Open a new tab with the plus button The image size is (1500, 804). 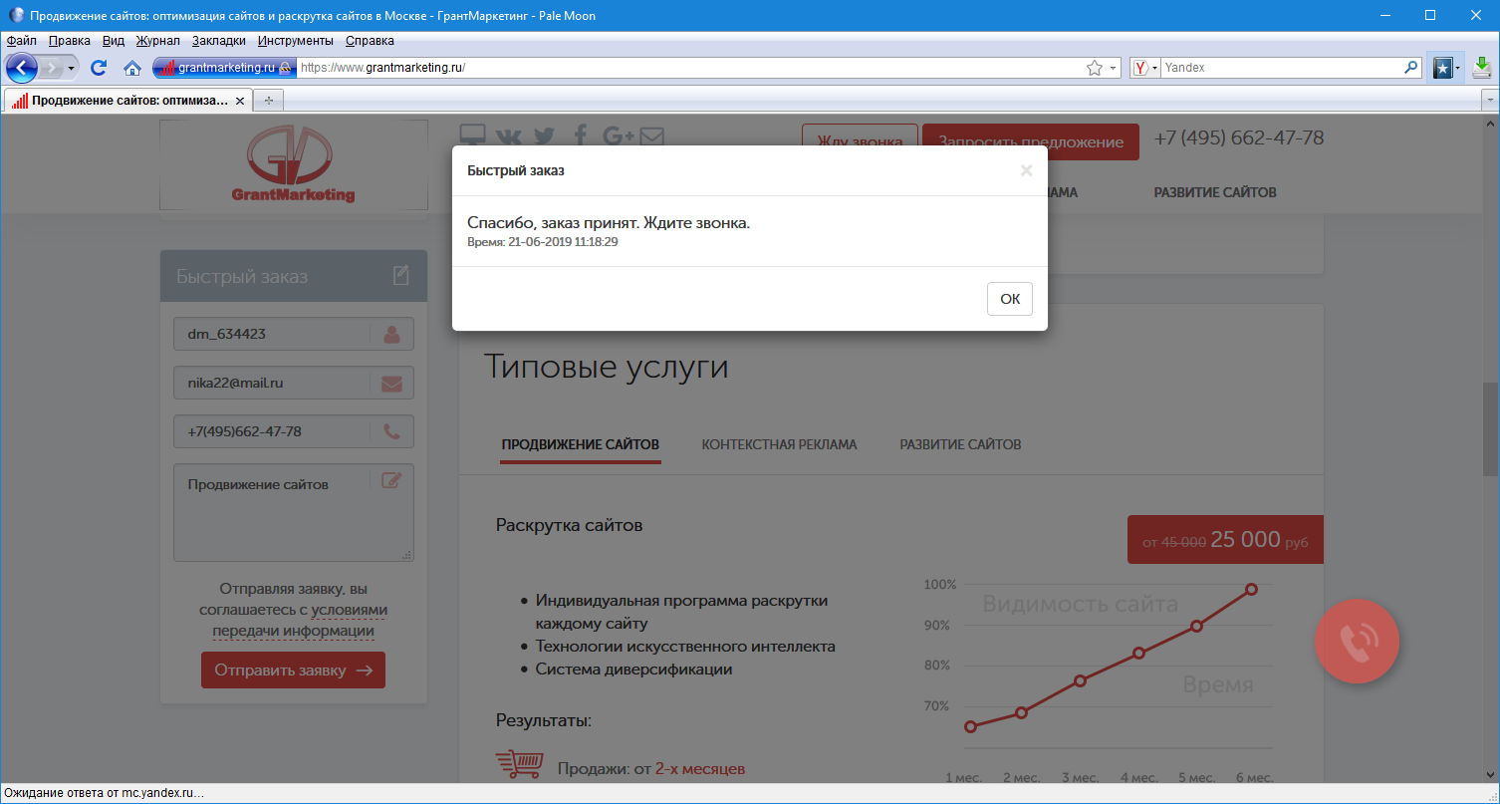coord(268,101)
